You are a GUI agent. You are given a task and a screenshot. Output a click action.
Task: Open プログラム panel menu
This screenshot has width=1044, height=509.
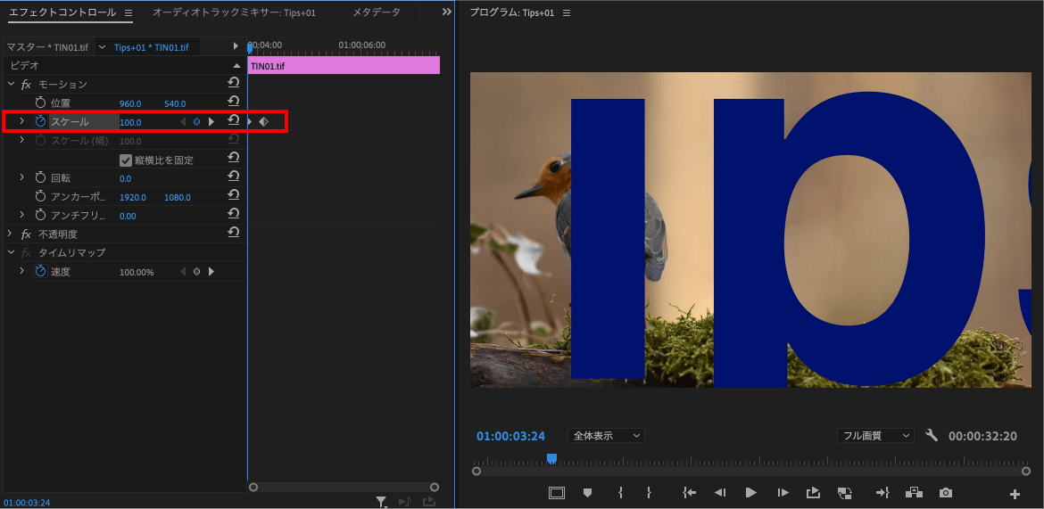click(567, 12)
